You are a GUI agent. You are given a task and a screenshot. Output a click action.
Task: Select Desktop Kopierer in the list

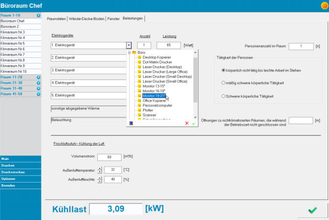click(x=157, y=57)
